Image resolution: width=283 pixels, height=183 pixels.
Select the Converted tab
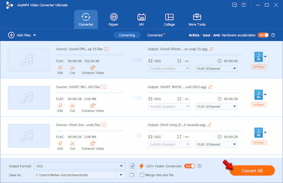pyautogui.click(x=155, y=35)
